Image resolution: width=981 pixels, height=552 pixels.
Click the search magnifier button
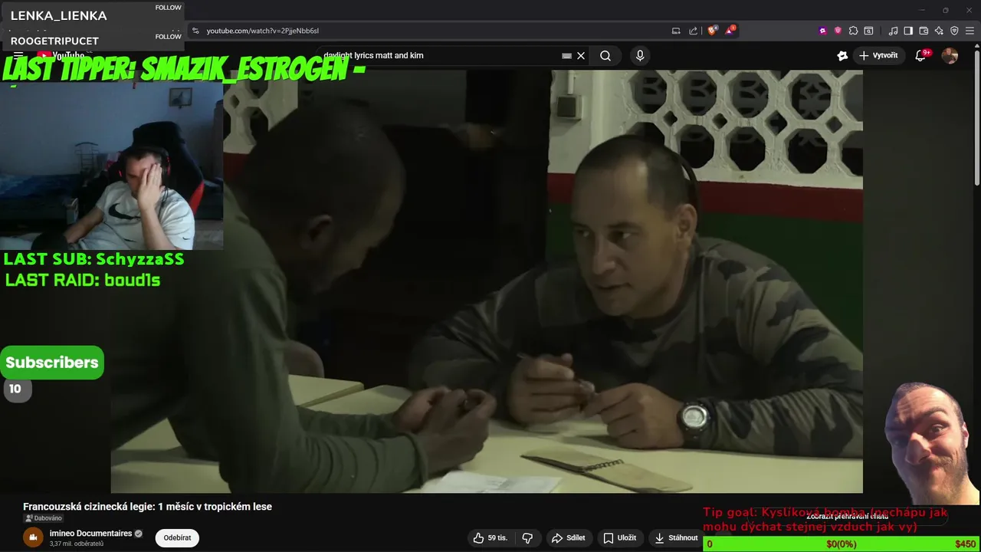click(605, 55)
